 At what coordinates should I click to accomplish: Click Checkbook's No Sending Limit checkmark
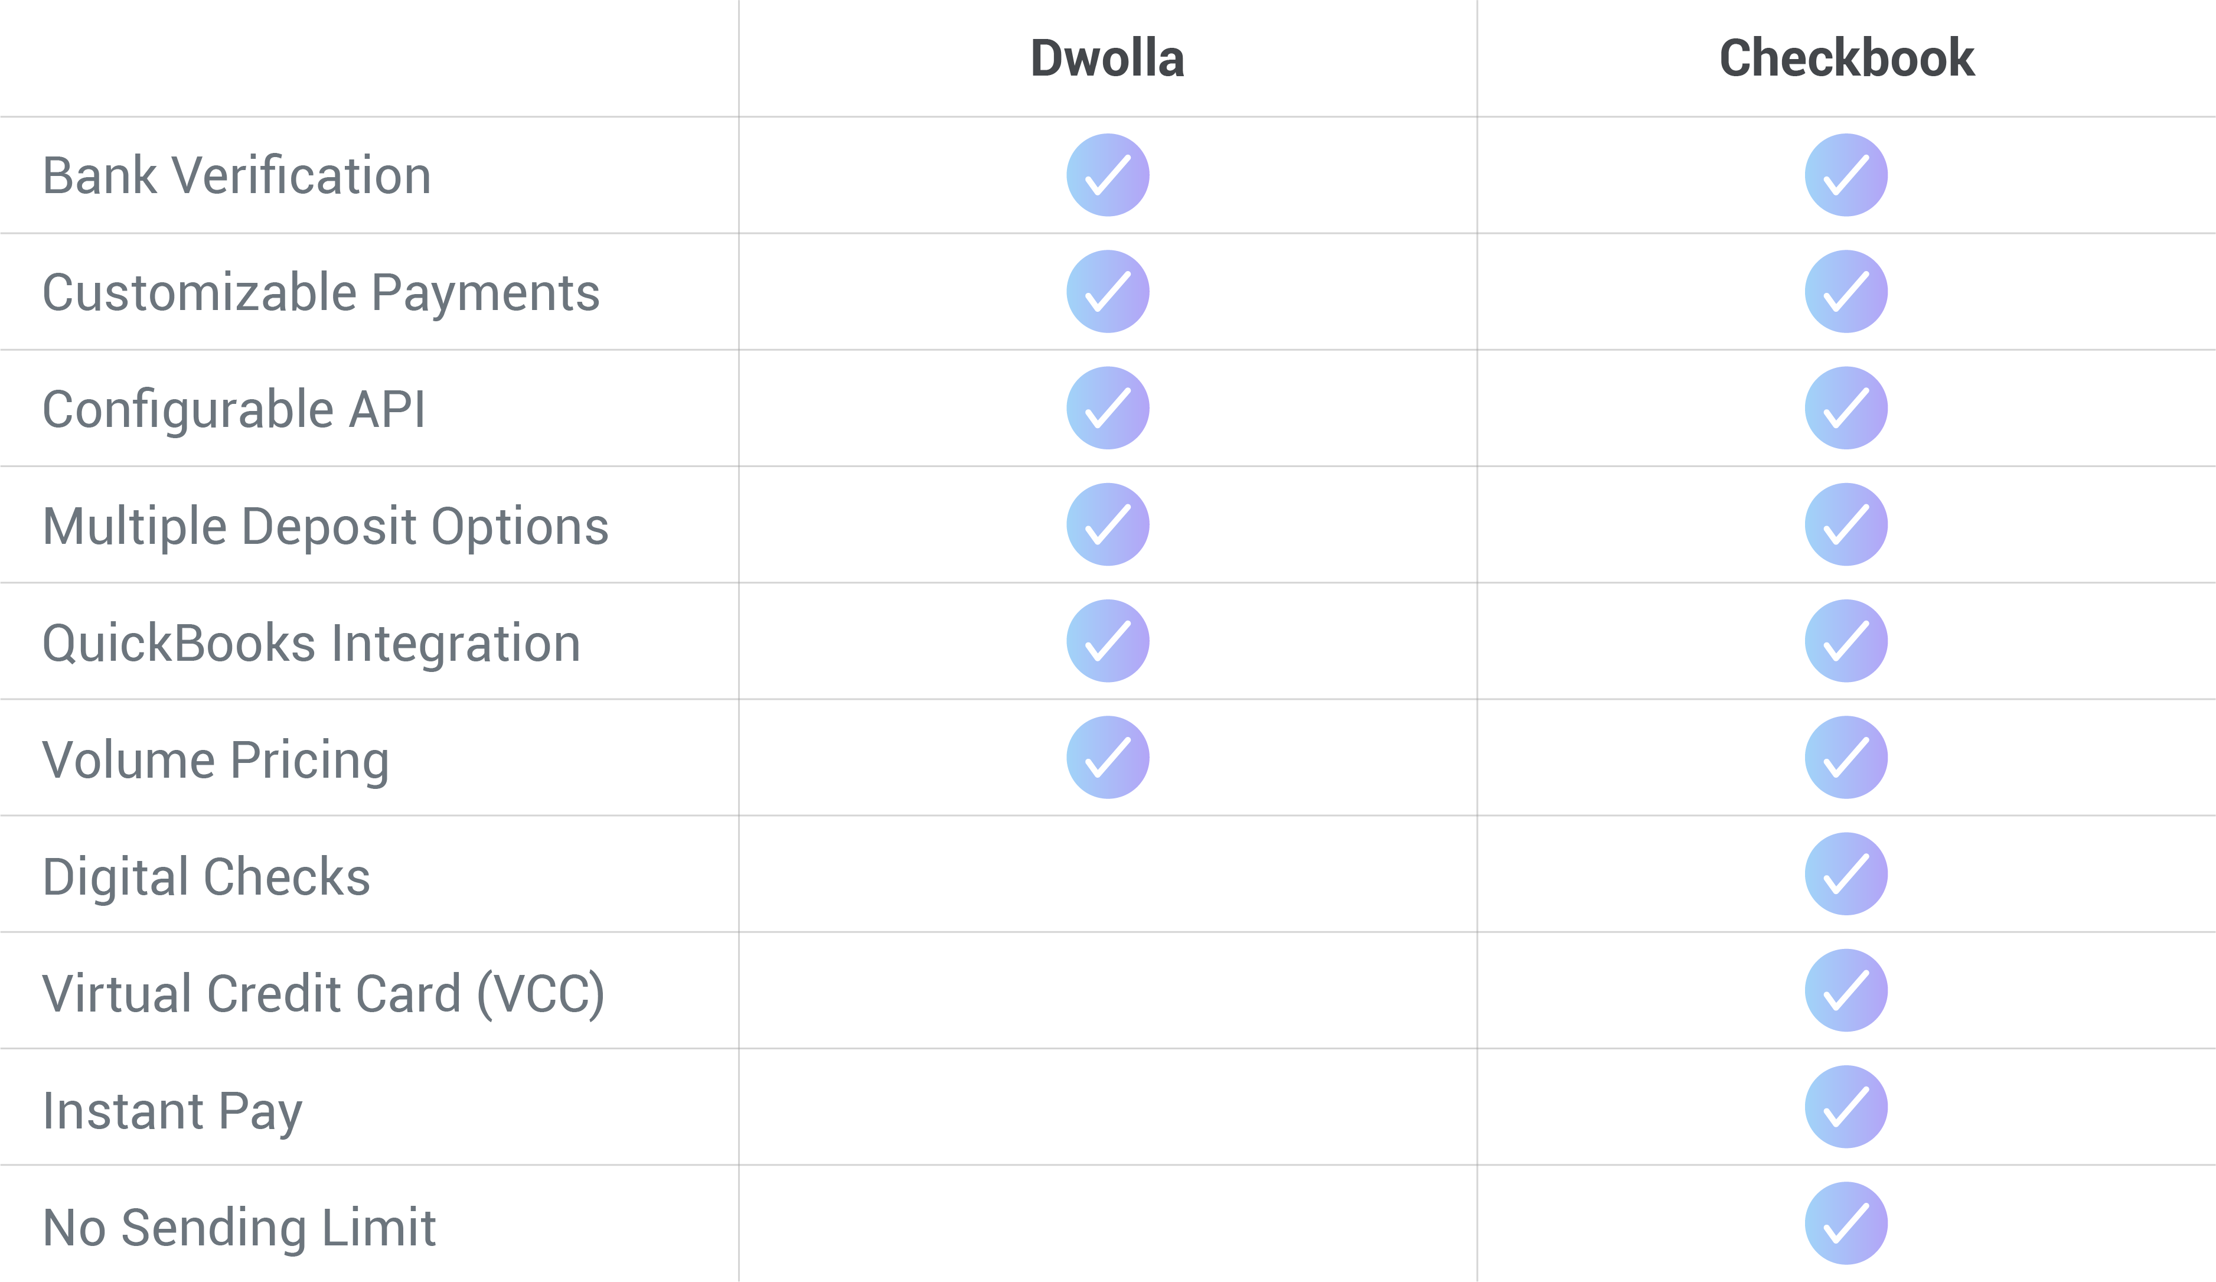(x=1846, y=1224)
